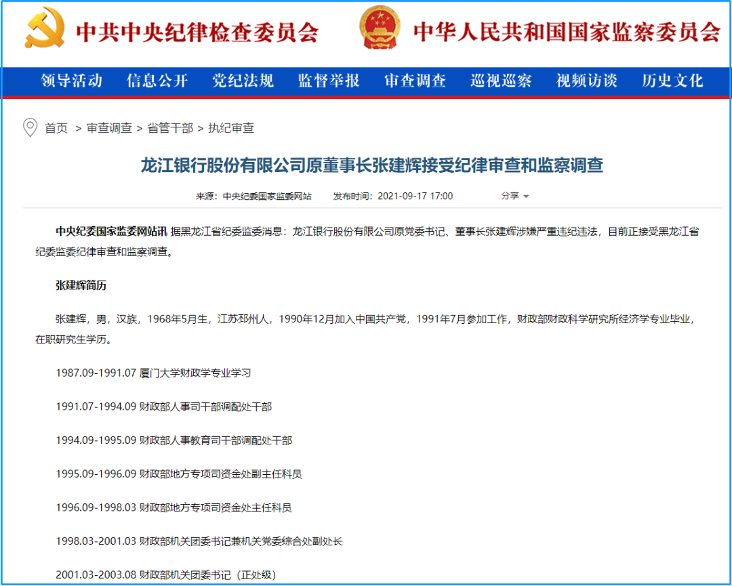
Task: Click the 中华人民共和国国家监察委员会 header title
Action: [x=567, y=32]
